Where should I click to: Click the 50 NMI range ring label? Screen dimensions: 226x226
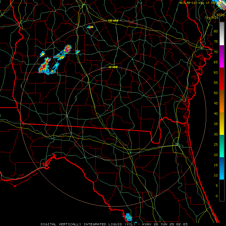[113, 67]
